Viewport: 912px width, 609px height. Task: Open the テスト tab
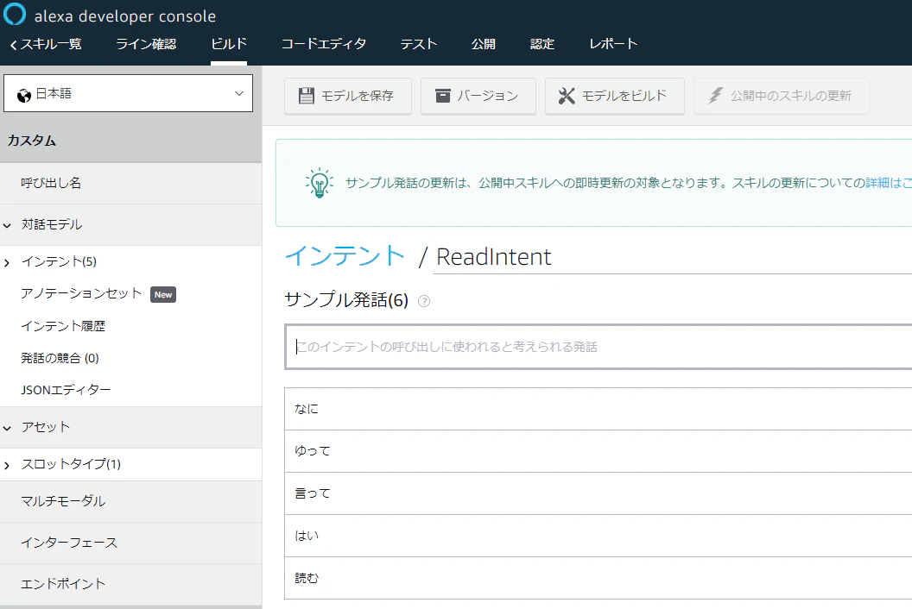tap(419, 44)
